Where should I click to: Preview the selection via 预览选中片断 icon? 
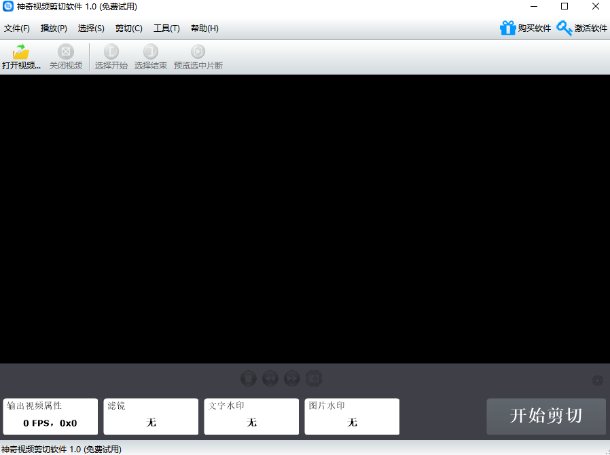[x=198, y=57]
